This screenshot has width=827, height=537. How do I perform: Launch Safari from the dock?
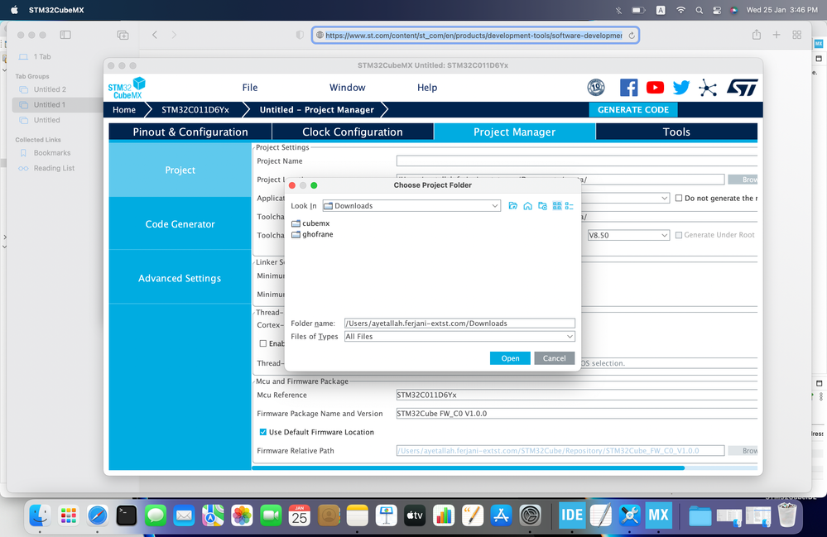(x=98, y=515)
